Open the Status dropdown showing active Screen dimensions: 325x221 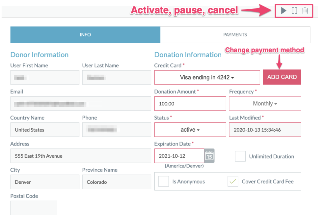pyautogui.click(x=190, y=130)
